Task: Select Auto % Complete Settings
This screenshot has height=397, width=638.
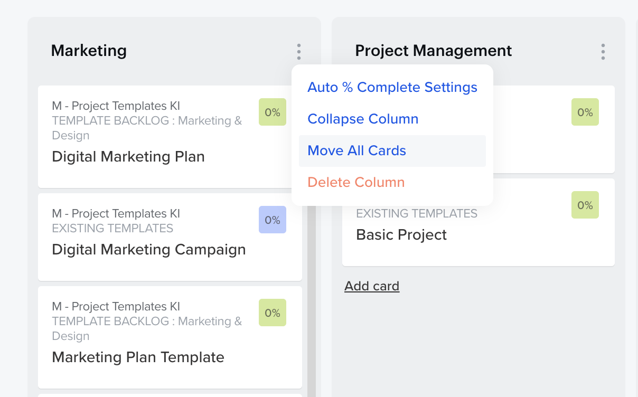Action: (392, 87)
